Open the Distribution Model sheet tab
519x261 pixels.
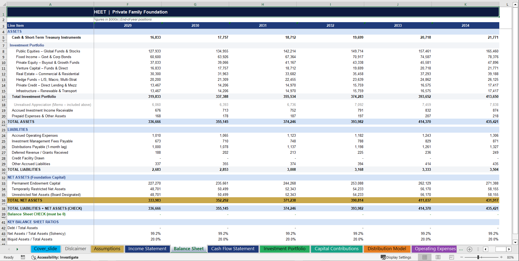(387, 249)
